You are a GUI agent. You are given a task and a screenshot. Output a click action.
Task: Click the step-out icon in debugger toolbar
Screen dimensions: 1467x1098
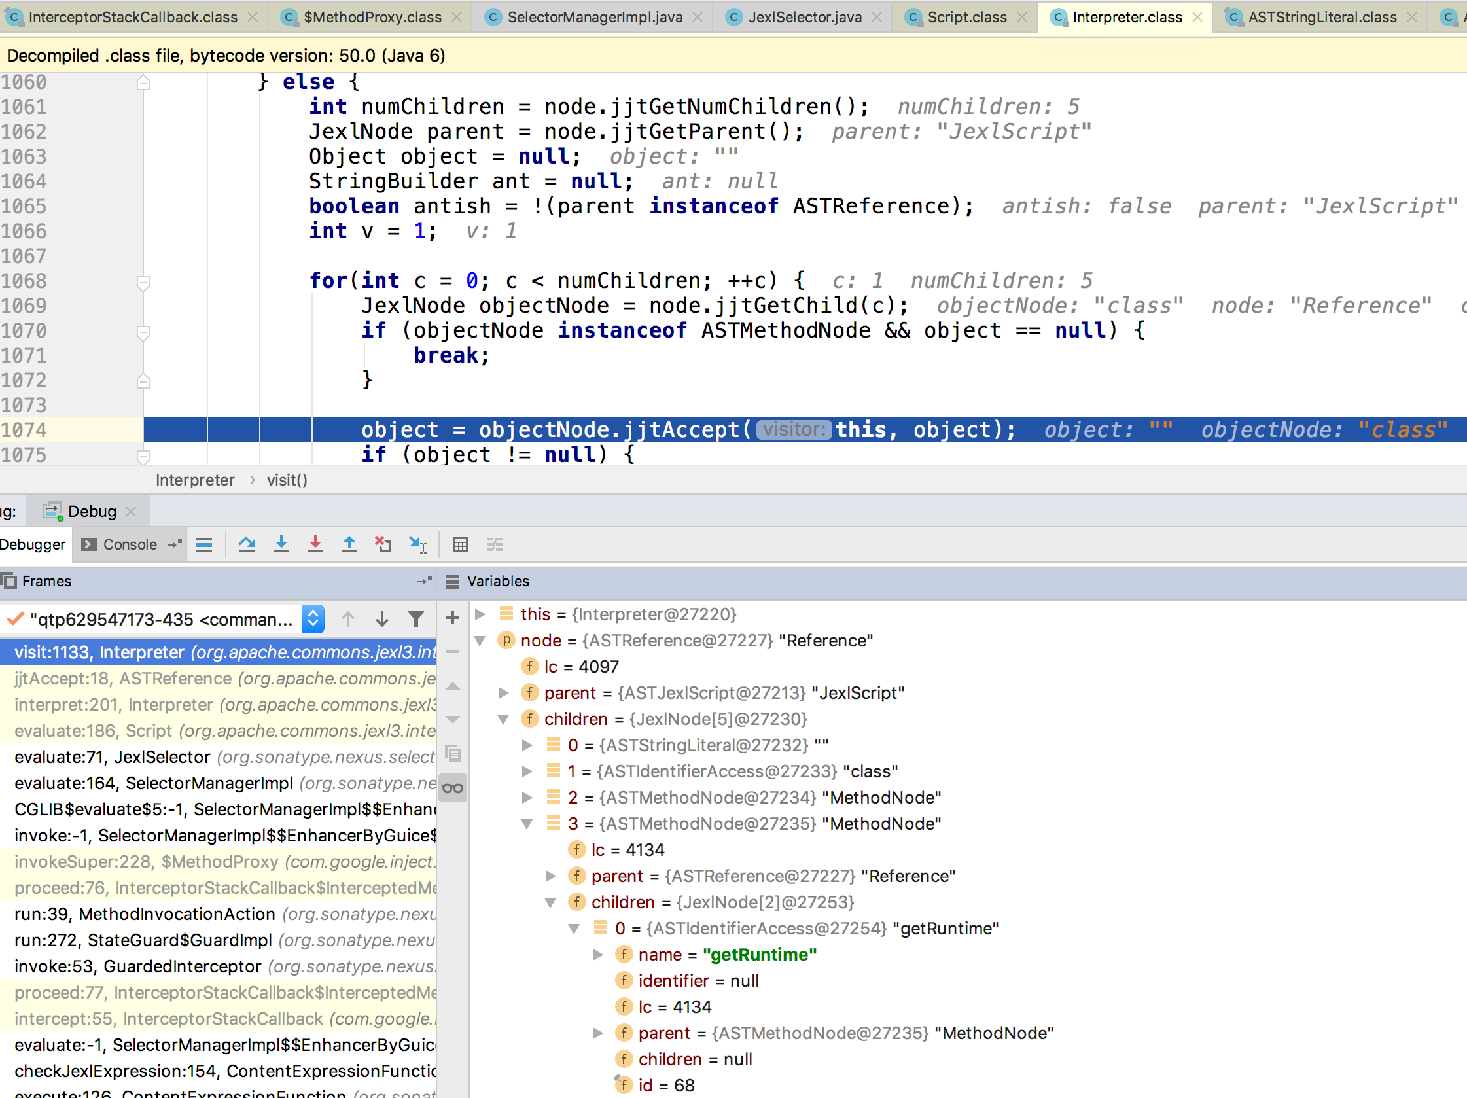click(349, 543)
